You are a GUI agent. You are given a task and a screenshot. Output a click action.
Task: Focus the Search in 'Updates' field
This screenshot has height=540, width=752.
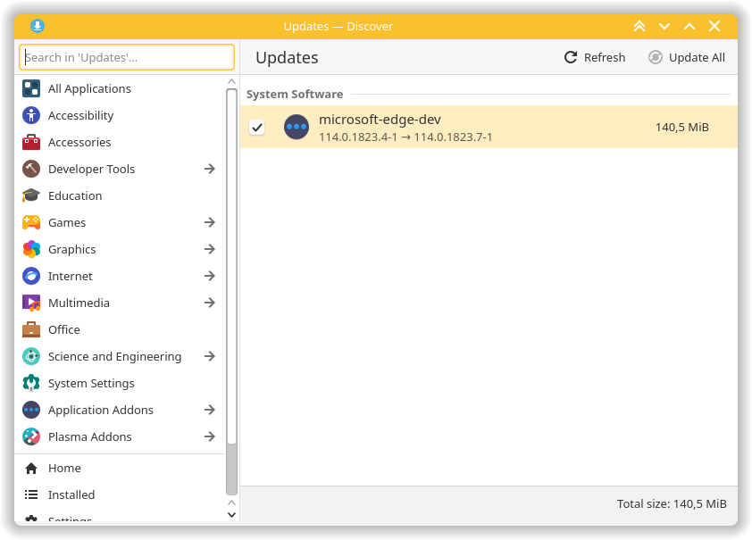pos(127,57)
